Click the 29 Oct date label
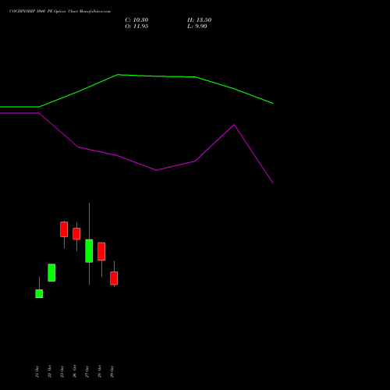390x390 pixels. point(112,371)
